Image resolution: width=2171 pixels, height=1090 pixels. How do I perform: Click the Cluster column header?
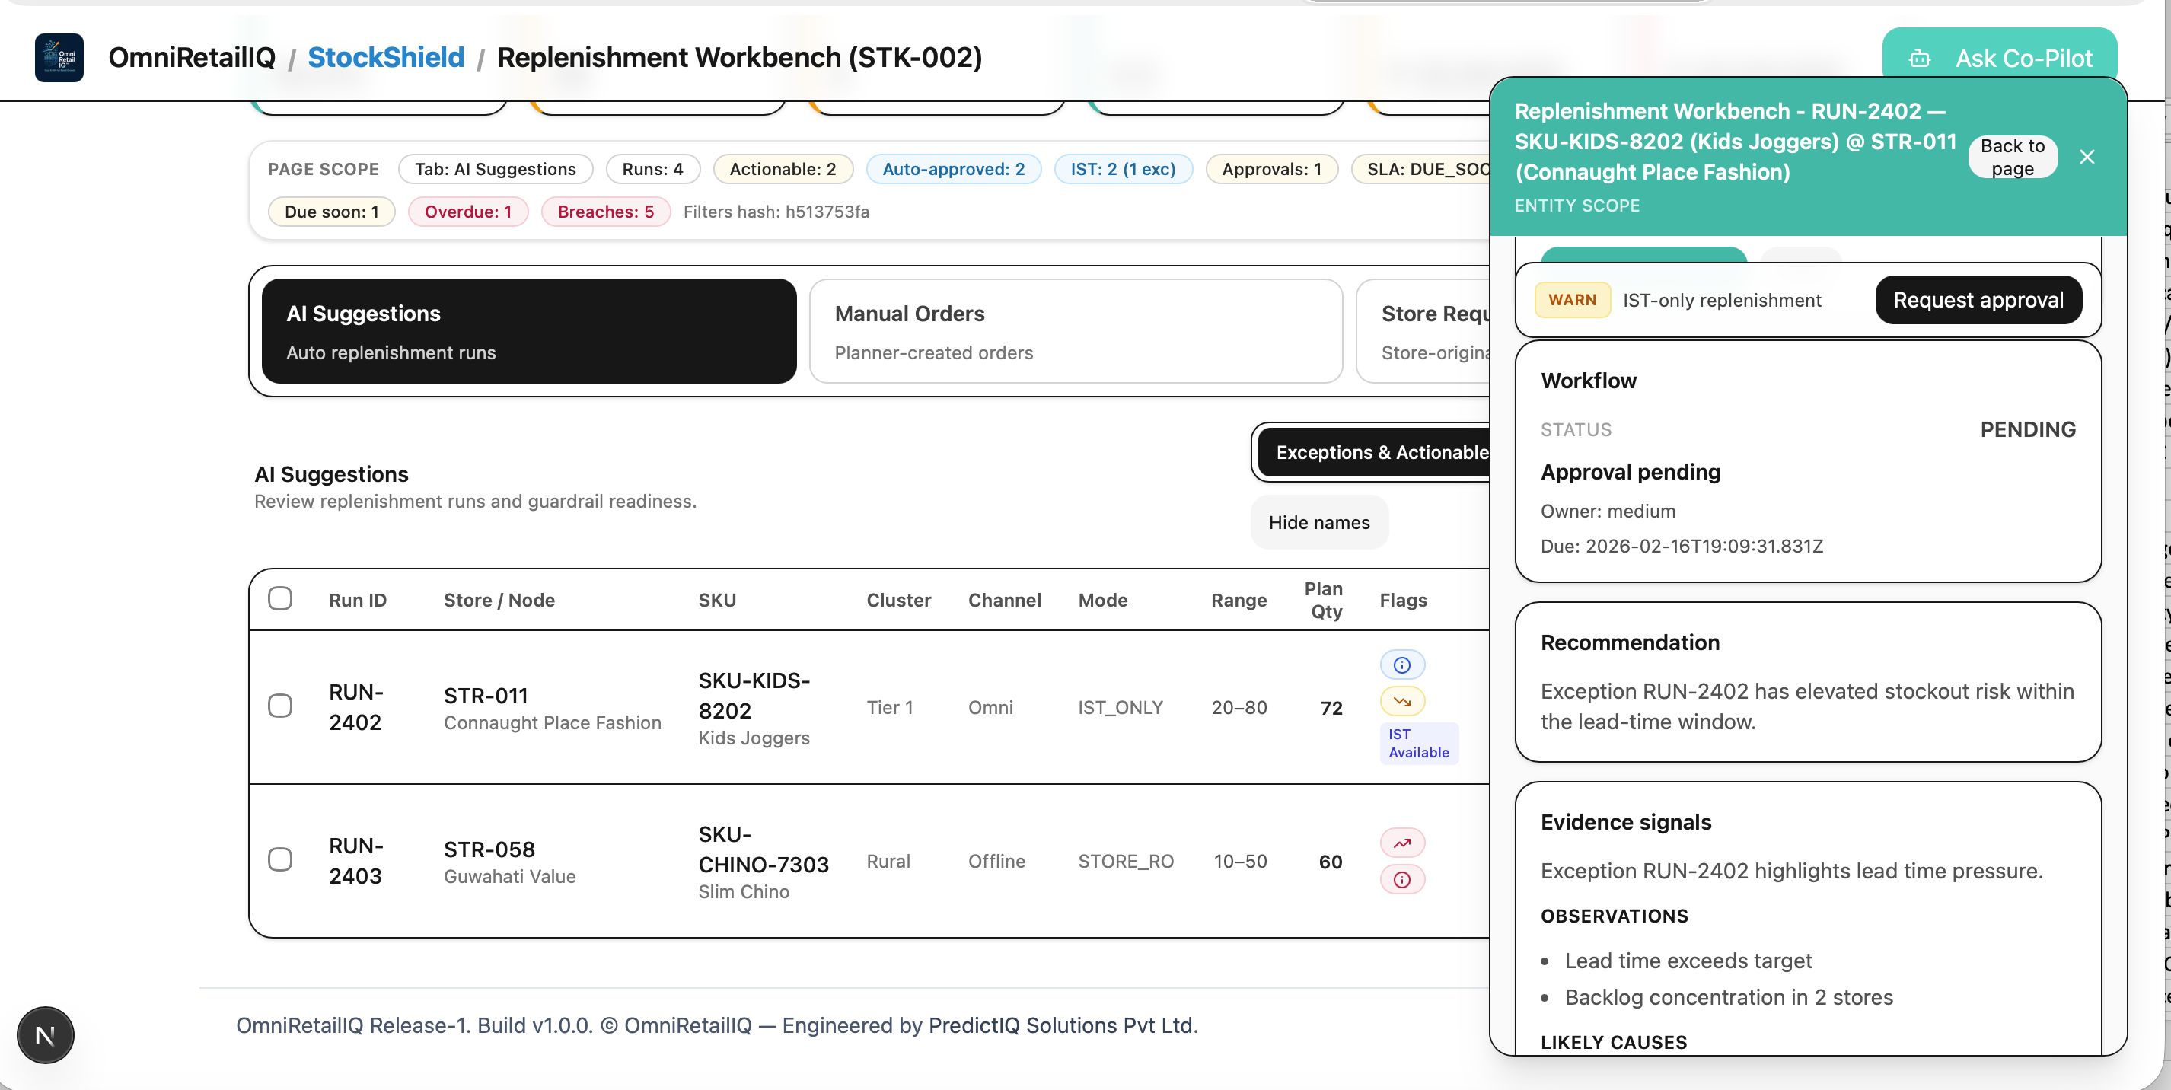click(x=898, y=599)
